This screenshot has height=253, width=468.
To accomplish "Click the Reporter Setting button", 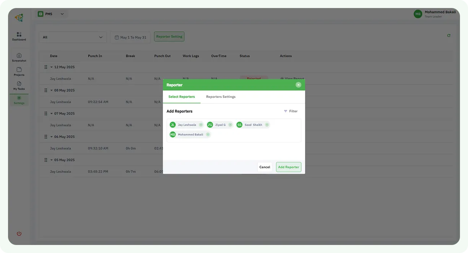I will tap(169, 37).
